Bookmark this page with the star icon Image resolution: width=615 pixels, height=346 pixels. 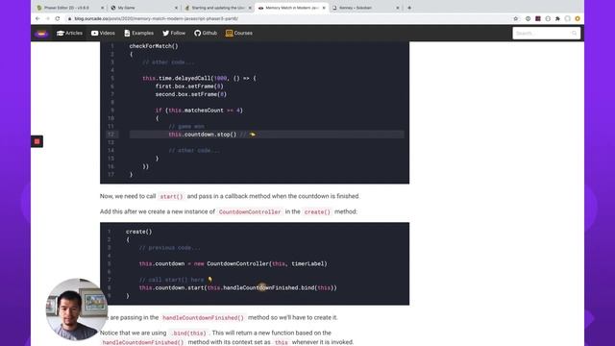pyautogui.click(x=516, y=18)
